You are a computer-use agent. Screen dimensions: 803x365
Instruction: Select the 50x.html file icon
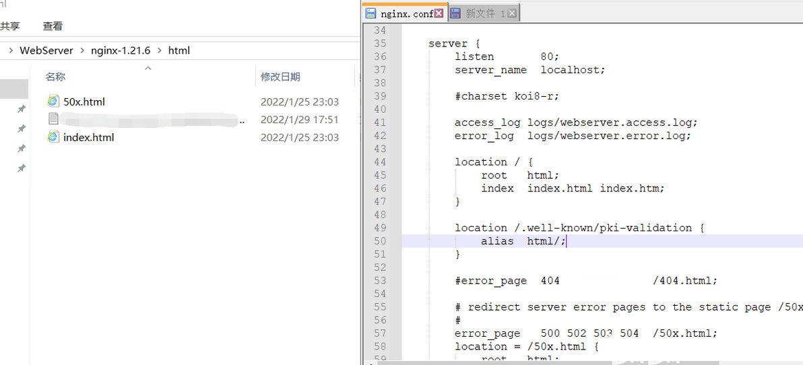click(x=53, y=102)
